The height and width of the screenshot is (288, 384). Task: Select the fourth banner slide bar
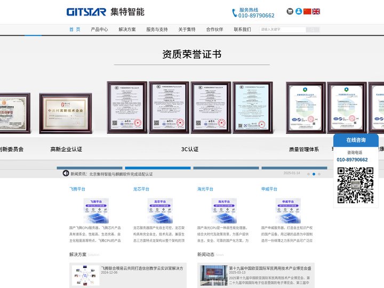pos(294,168)
